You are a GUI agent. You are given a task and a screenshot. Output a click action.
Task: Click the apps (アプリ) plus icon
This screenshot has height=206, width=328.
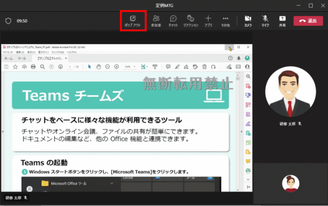(x=208, y=18)
